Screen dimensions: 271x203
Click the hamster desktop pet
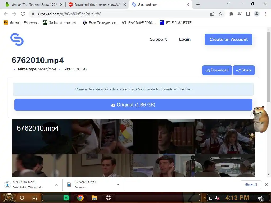tap(260, 119)
